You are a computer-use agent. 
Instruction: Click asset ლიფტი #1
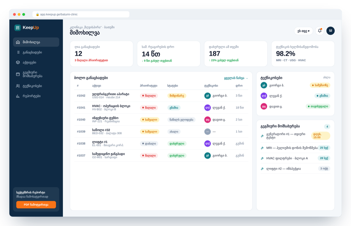99,142
